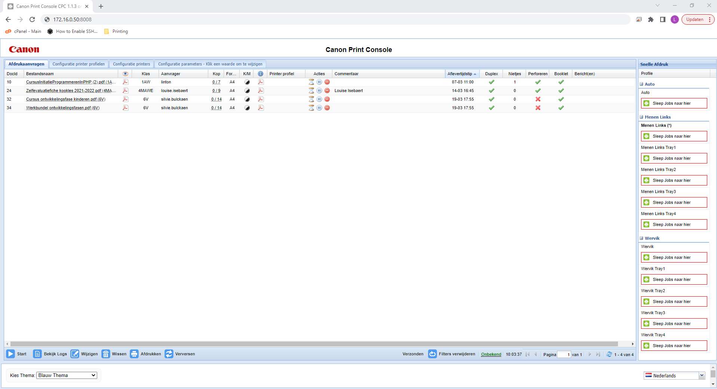This screenshot has width=717, height=389.
Task: Click copies value 0 / 7
Action: coord(216,82)
